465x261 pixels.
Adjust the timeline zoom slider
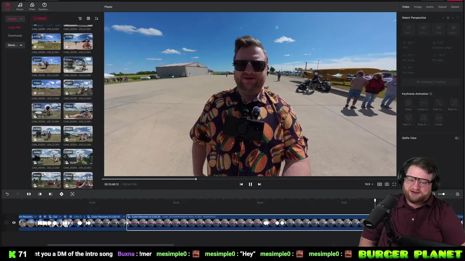pos(443,194)
